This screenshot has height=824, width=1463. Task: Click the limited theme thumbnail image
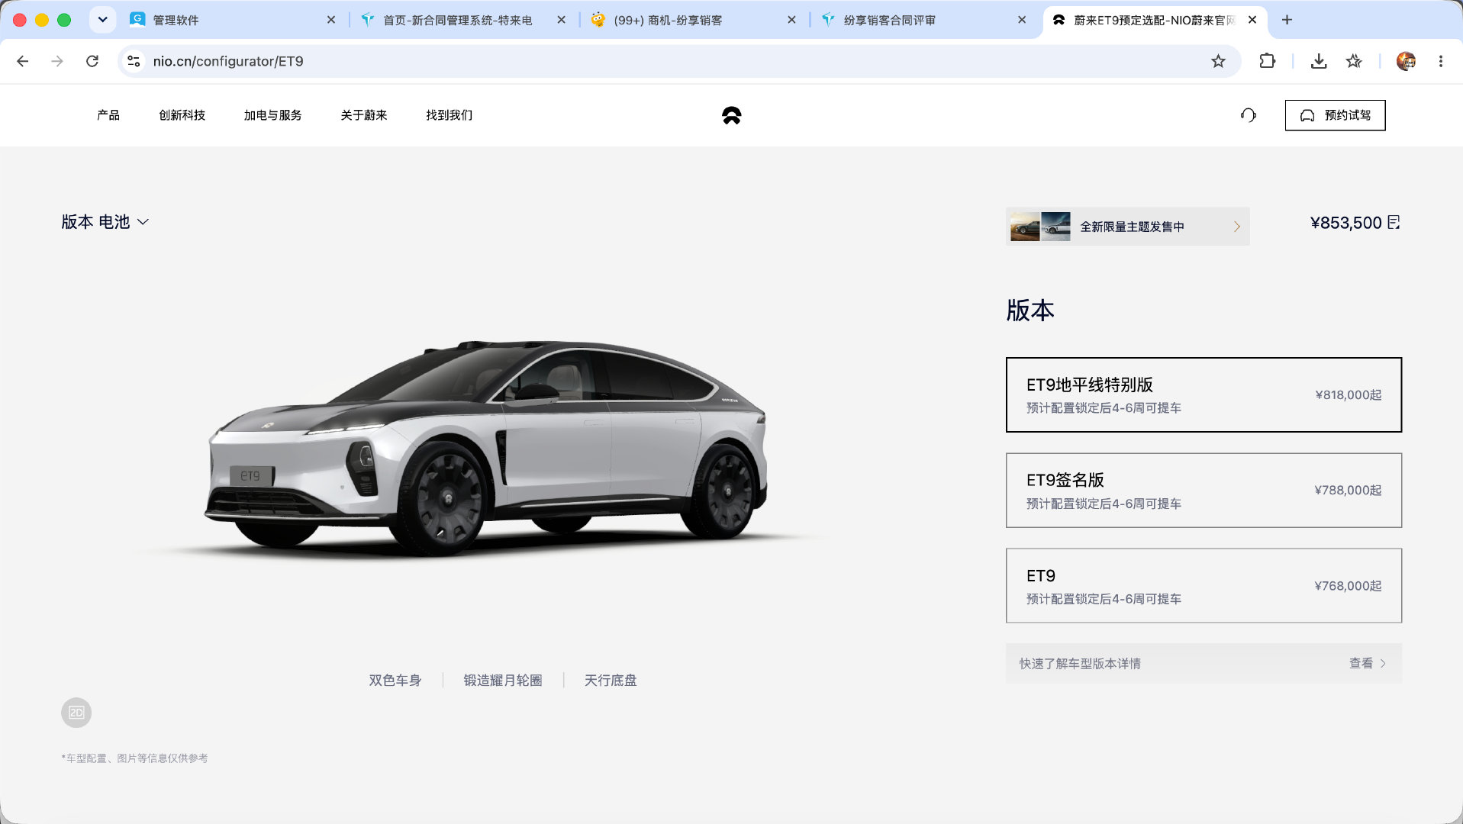tap(1039, 227)
